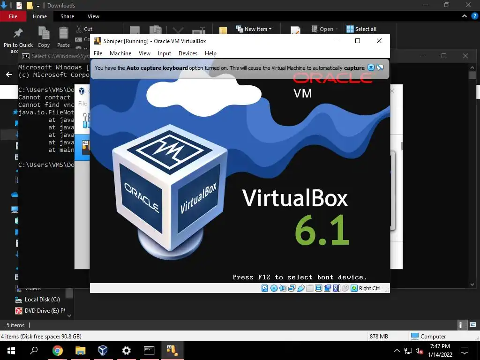Show hidden system tray icons
The width and height of the screenshot is (480, 360).
point(397,351)
